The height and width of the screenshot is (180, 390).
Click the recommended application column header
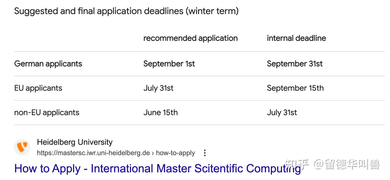(x=190, y=38)
